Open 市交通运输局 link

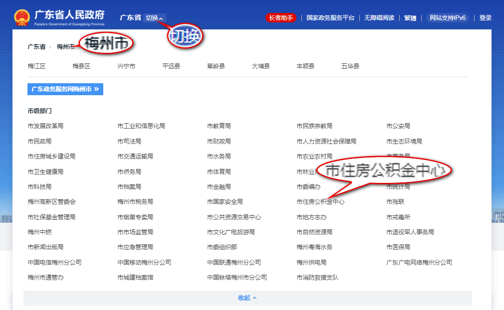(x=135, y=156)
